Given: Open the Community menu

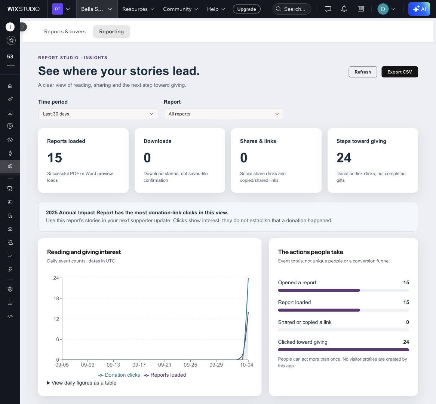Looking at the screenshot, I should pyautogui.click(x=181, y=9).
